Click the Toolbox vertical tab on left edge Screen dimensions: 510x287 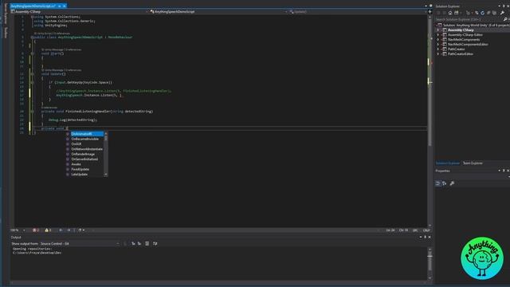click(x=6, y=33)
